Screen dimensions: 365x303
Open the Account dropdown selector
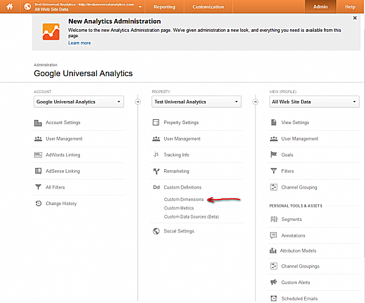pyautogui.click(x=78, y=102)
